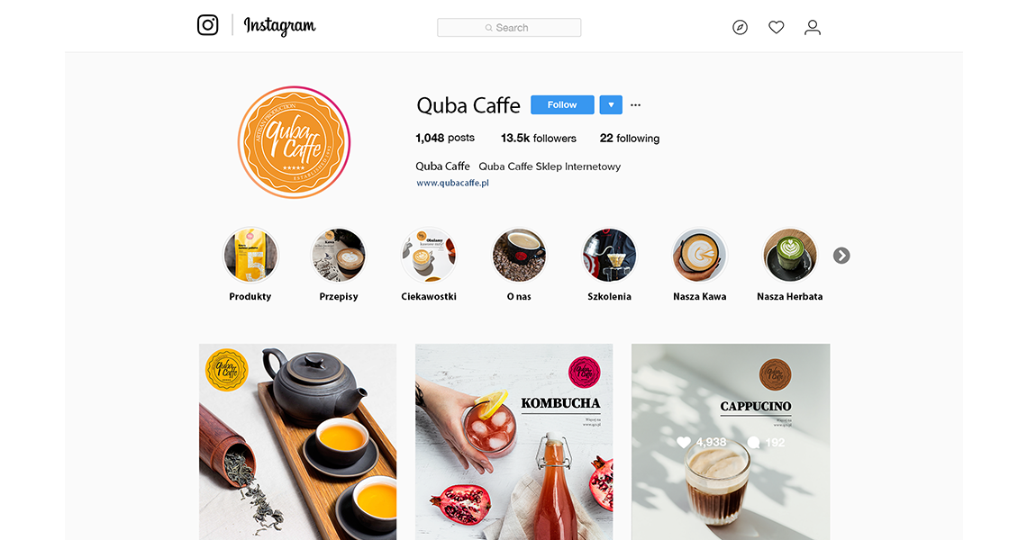Open the Szkolenia story highlight
The image size is (1027, 540).
tap(609, 256)
